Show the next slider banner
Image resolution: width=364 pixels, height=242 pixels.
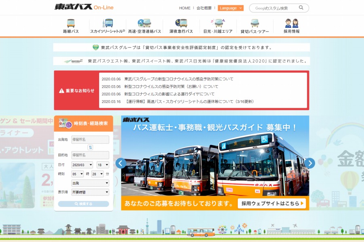(310, 163)
